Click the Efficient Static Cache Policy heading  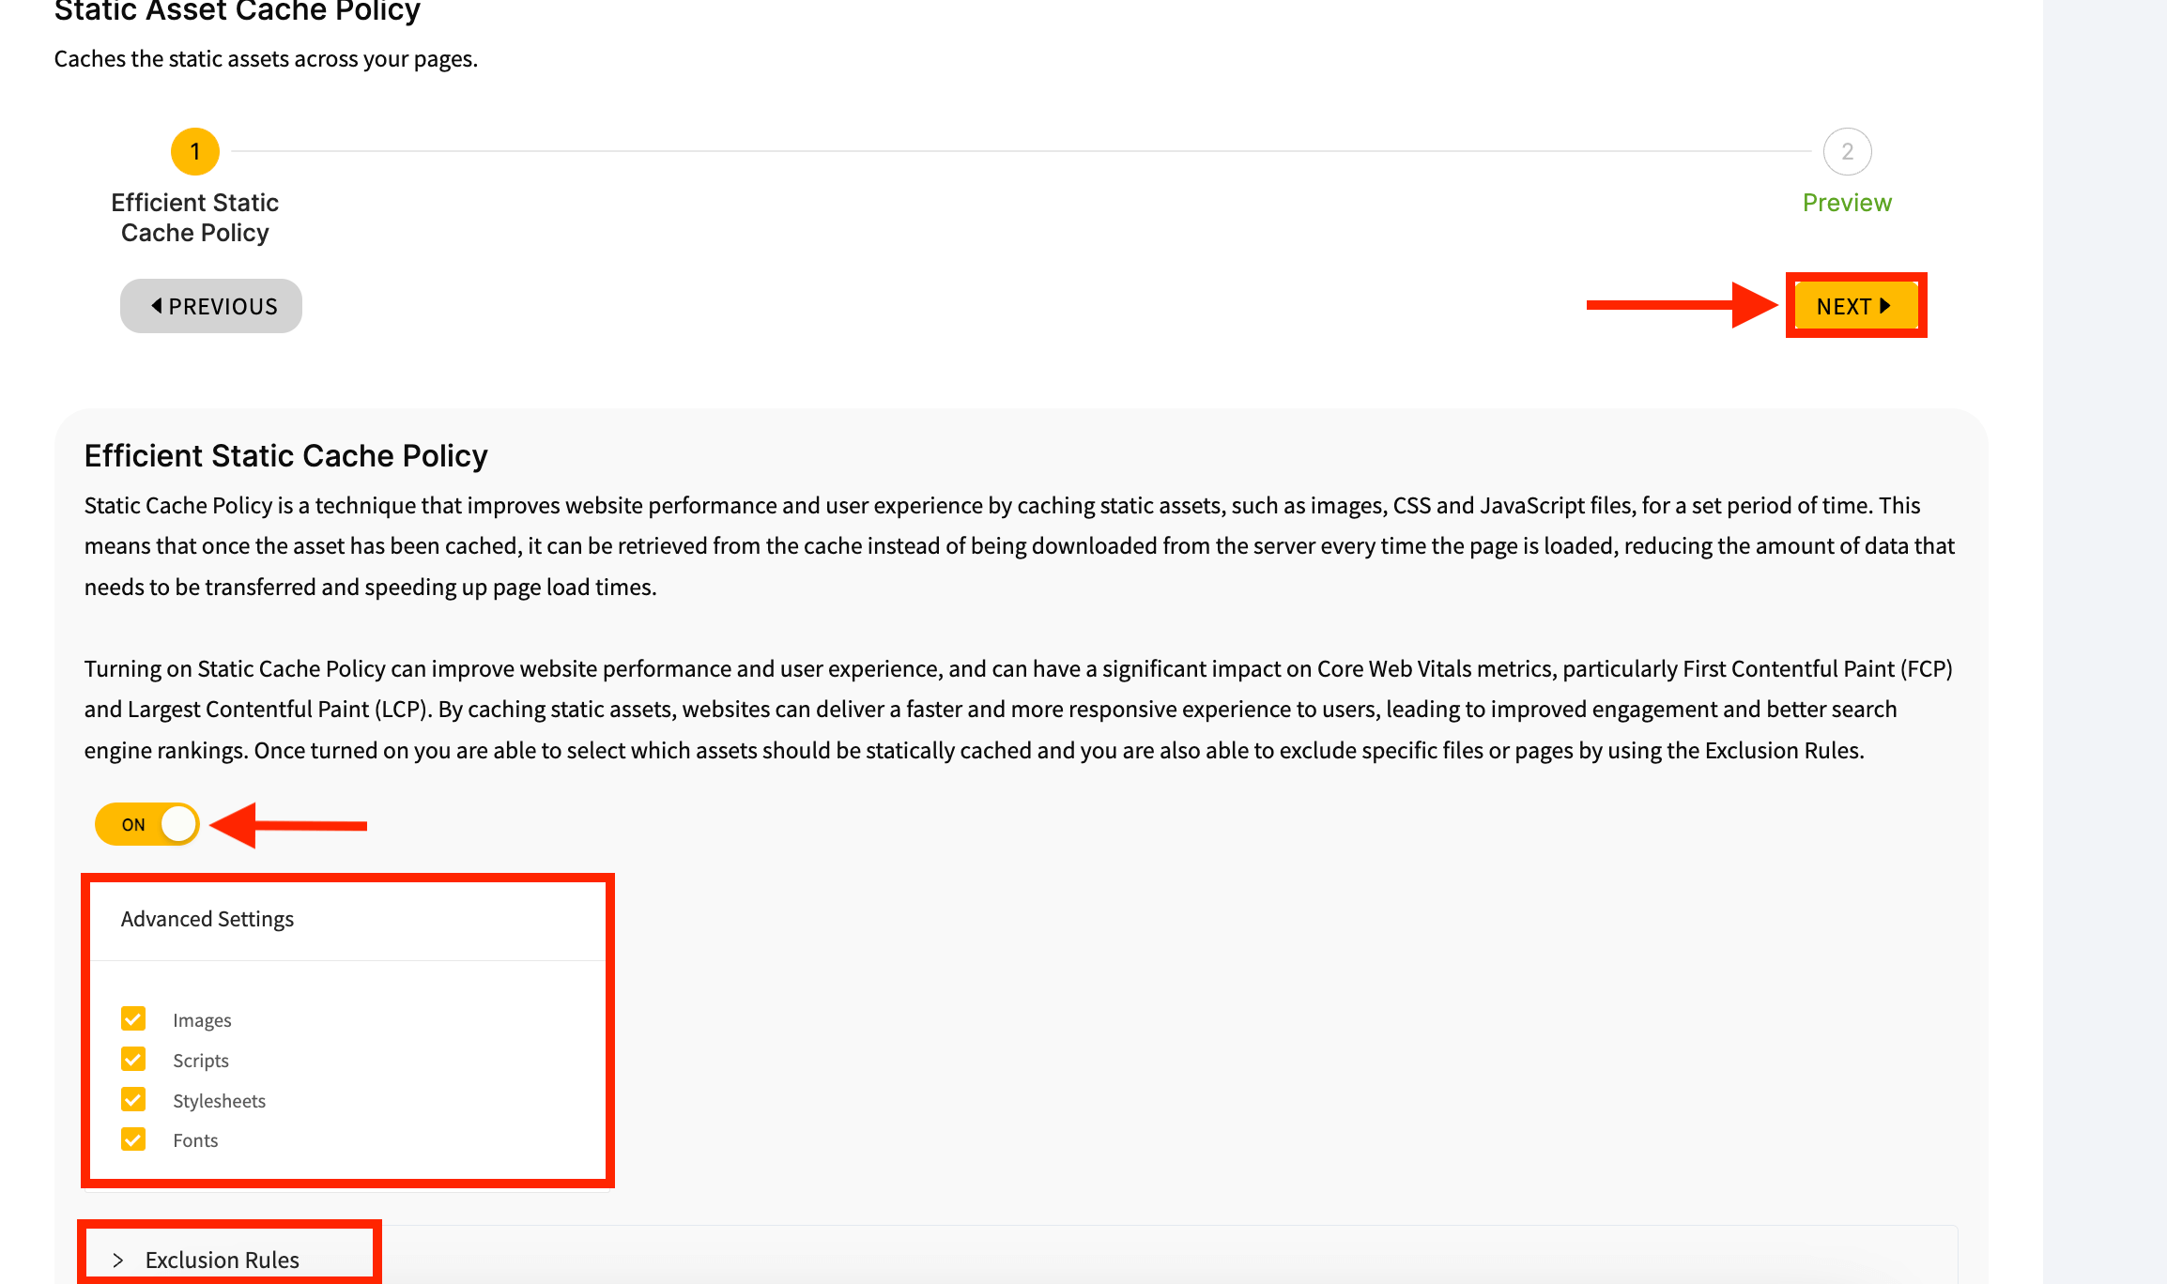pos(286,455)
